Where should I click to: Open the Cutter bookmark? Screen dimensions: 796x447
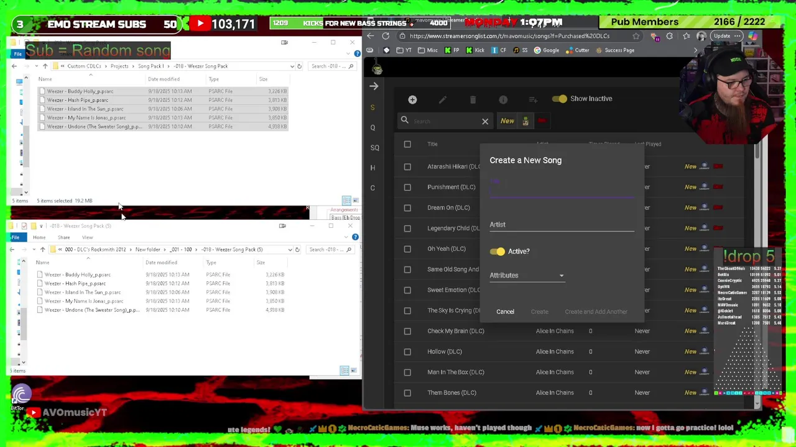(577, 50)
